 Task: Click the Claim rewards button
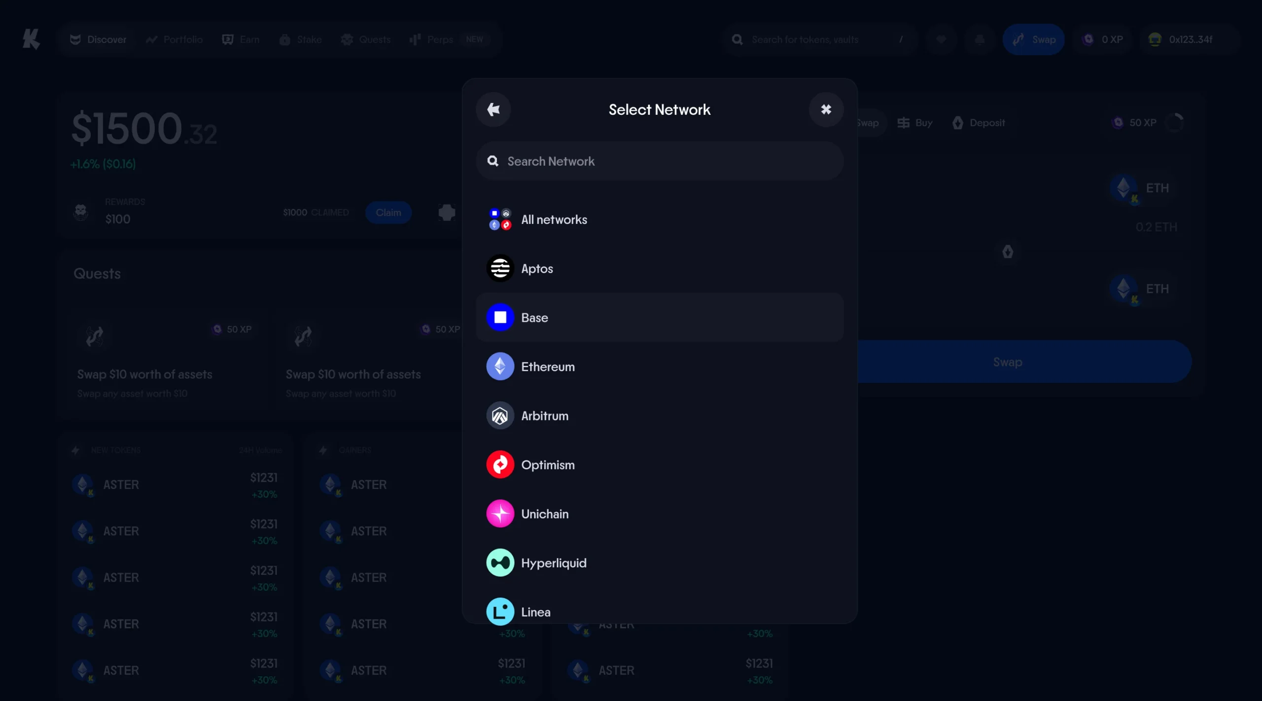click(x=388, y=212)
